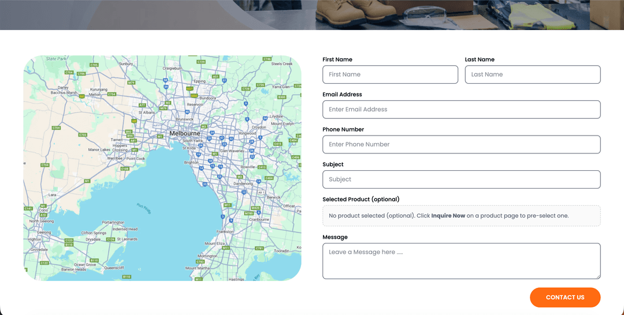The image size is (624, 315).
Task: Click into the Enter Phone Number field
Action: (461, 145)
